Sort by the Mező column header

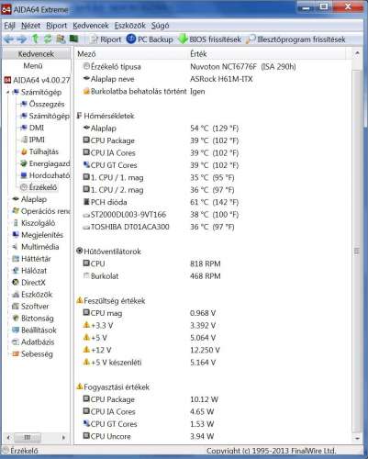pyautogui.click(x=131, y=54)
